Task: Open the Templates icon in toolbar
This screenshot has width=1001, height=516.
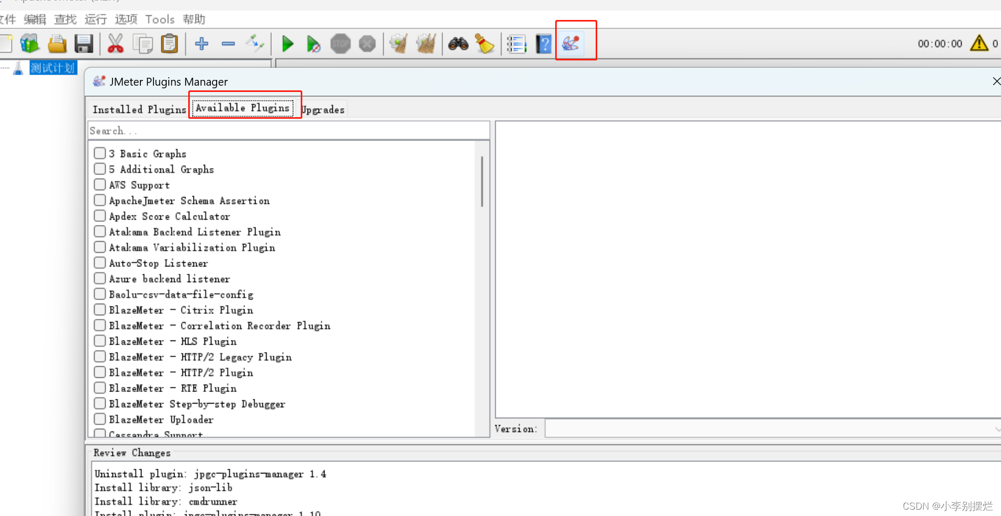Action: tap(30, 44)
